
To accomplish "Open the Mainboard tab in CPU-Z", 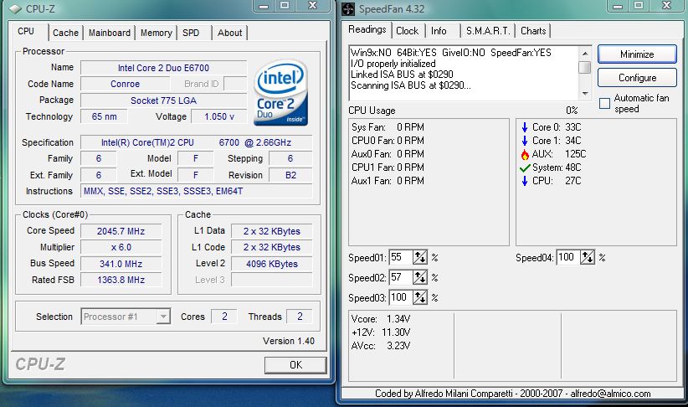I will click(110, 33).
